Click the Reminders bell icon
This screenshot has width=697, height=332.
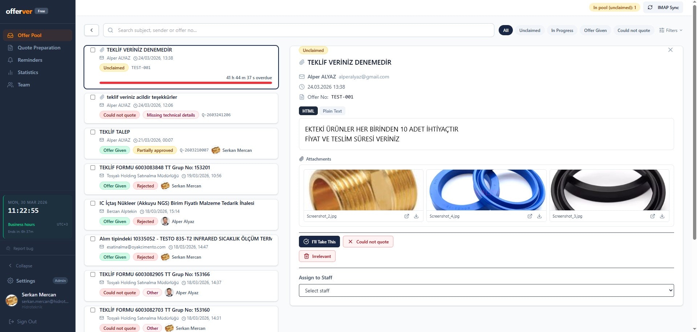point(11,60)
